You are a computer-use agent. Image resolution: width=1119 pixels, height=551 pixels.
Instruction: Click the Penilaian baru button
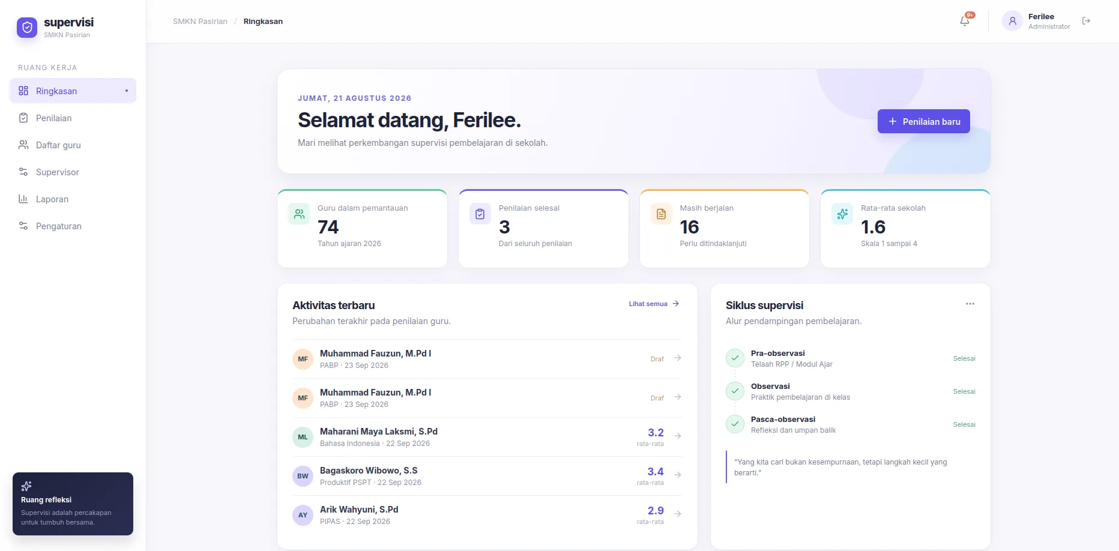pyautogui.click(x=924, y=121)
